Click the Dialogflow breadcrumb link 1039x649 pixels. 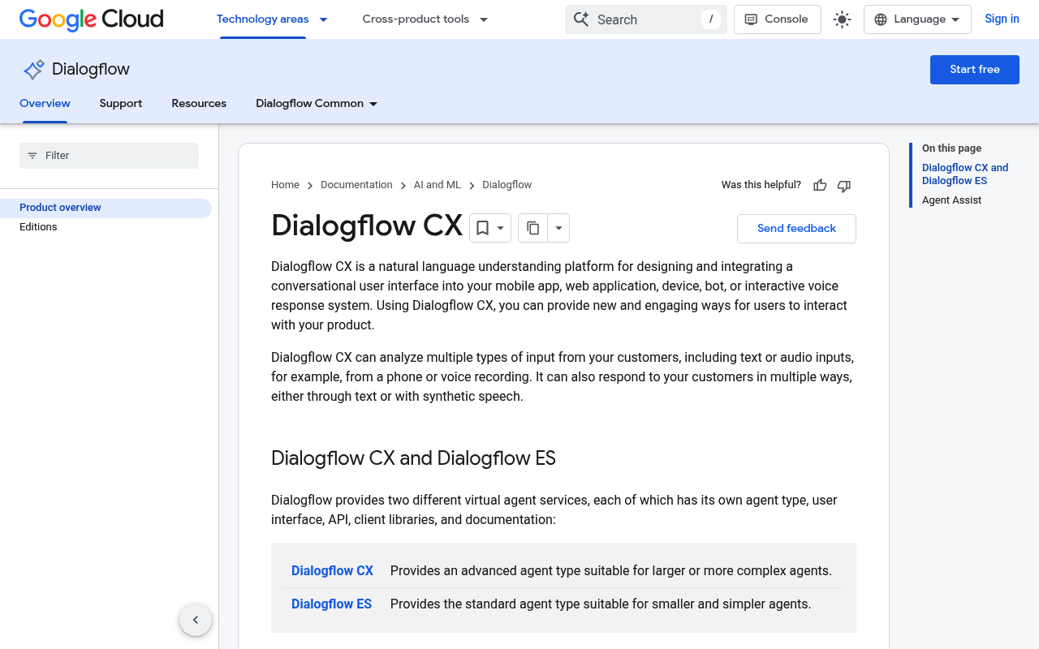pos(507,185)
